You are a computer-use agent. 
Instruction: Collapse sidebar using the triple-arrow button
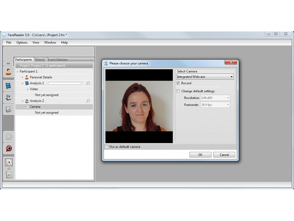pos(8,63)
